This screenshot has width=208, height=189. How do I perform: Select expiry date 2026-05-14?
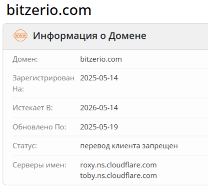99,108
